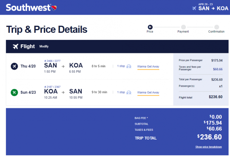Click the plane-change icon on the return flight
The image size is (230, 156).
pos(129,93)
